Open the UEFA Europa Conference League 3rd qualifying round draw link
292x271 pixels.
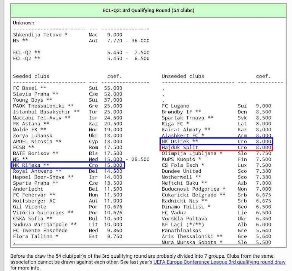(x=219, y=262)
